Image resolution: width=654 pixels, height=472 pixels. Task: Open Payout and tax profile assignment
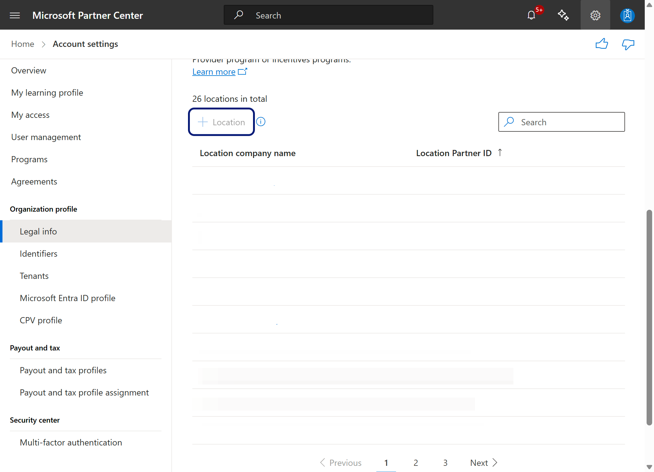[x=84, y=392]
